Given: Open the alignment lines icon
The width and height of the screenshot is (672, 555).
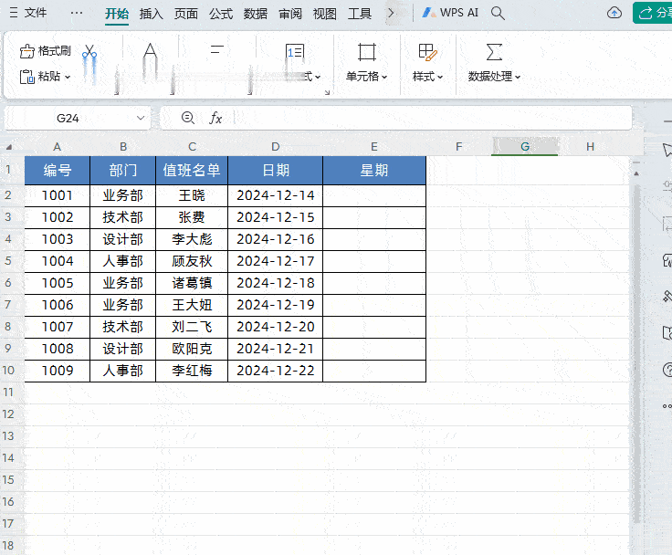Looking at the screenshot, I should pos(217,49).
